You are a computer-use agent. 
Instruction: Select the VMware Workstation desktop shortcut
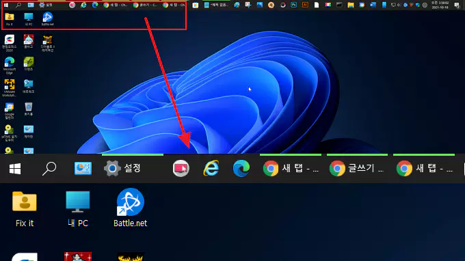pyautogui.click(x=9, y=88)
